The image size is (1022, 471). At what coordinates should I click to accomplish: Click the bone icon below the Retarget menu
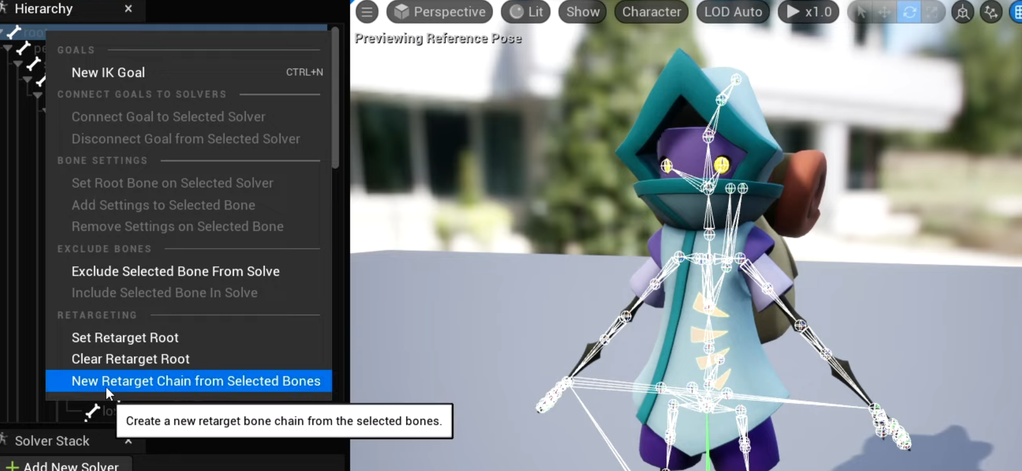pyautogui.click(x=92, y=411)
